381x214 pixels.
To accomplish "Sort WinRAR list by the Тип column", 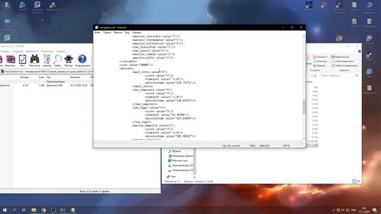I will point(49,77).
